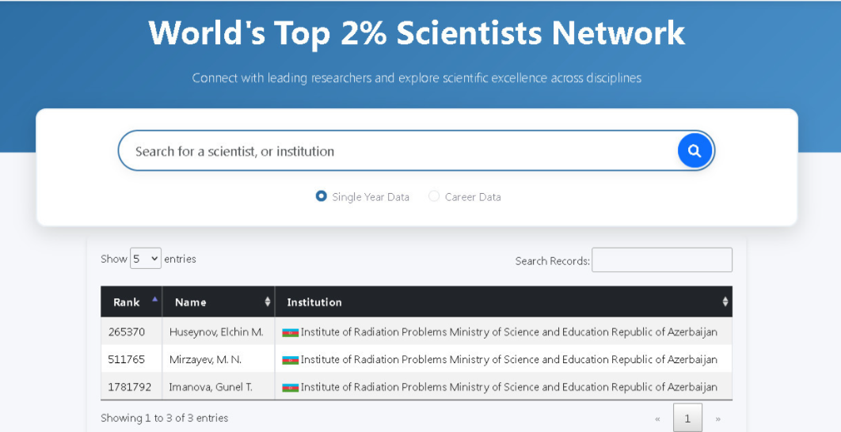Click Azerbaijan flag in Mirzayev row
This screenshot has width=841, height=432.
click(x=290, y=360)
